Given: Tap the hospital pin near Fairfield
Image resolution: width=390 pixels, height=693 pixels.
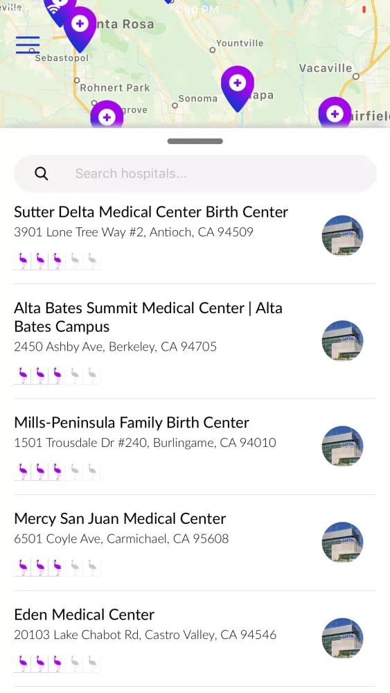Looking at the screenshot, I should (x=335, y=113).
